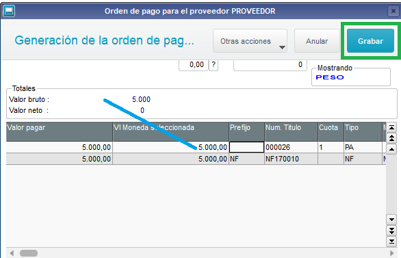Click the application icon in title bar

[9, 11]
